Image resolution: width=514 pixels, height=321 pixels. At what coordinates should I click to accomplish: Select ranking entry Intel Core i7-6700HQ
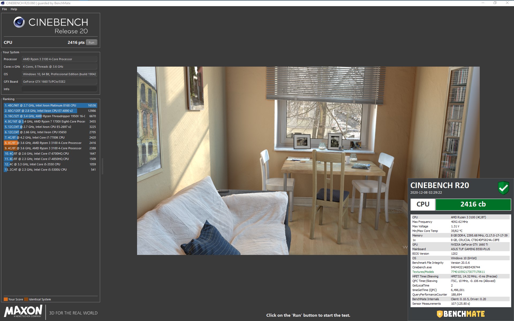click(x=50, y=154)
